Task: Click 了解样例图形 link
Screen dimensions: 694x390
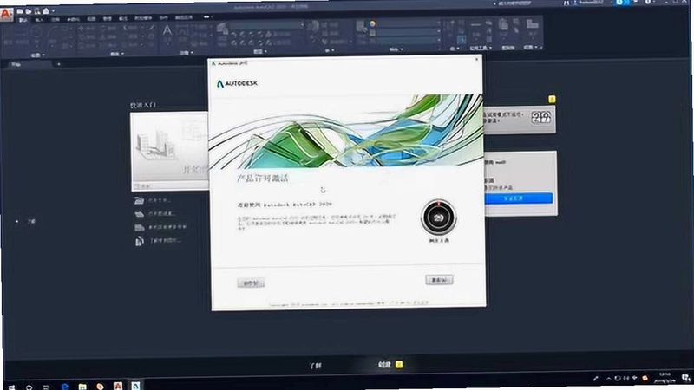Action: pos(158,241)
